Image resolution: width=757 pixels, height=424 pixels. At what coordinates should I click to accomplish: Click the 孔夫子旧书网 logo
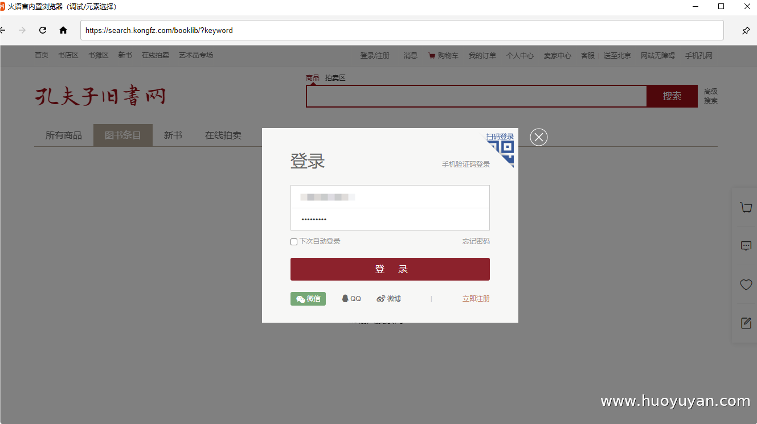click(x=100, y=96)
